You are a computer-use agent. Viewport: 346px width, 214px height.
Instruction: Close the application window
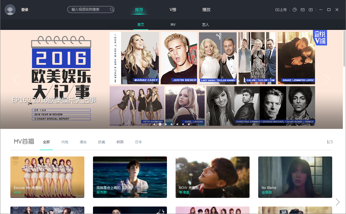pyautogui.click(x=337, y=10)
